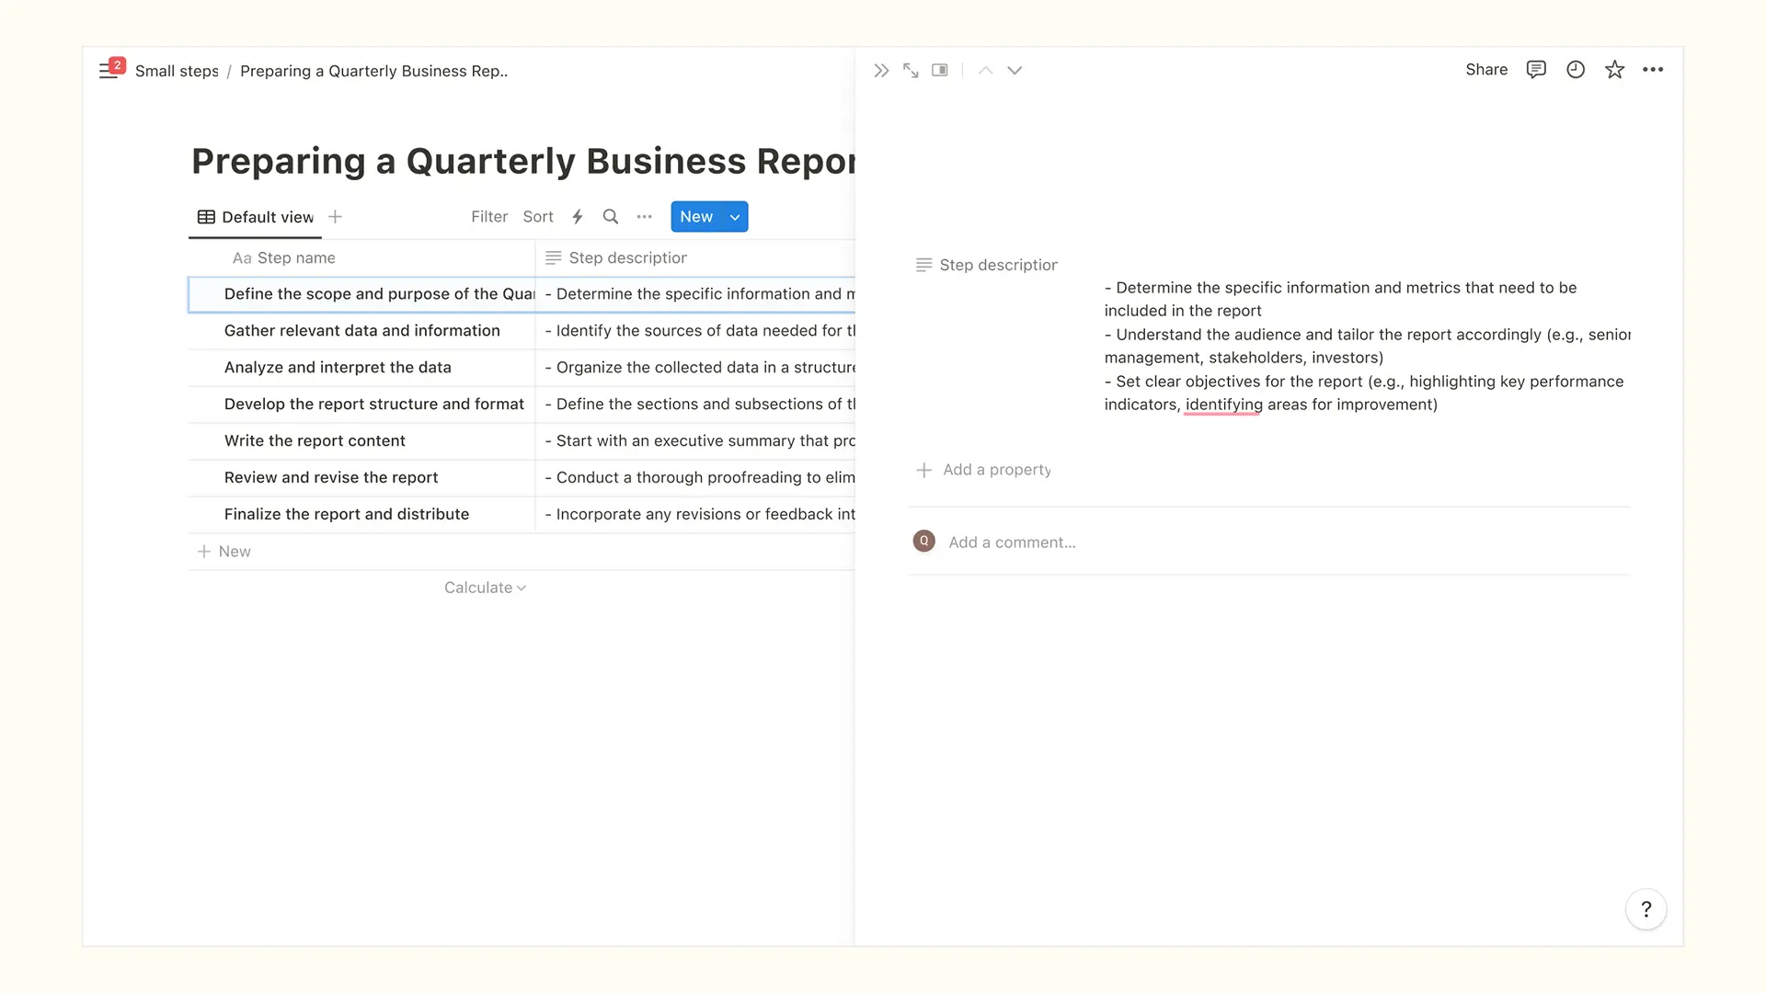
Task: Open notifications from the sidebar inbox icon
Action: pos(110,70)
